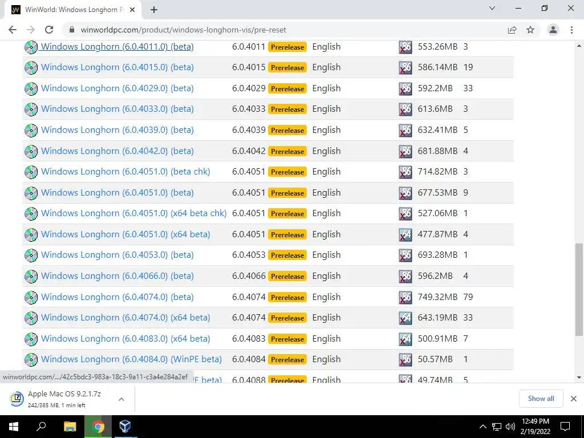Open Windows Longhorn (6.0.4011.0) (beta) link
This screenshot has width=584, height=438.
(117, 47)
